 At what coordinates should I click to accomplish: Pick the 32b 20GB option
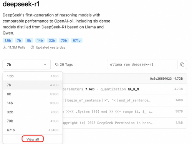tap(33, 112)
